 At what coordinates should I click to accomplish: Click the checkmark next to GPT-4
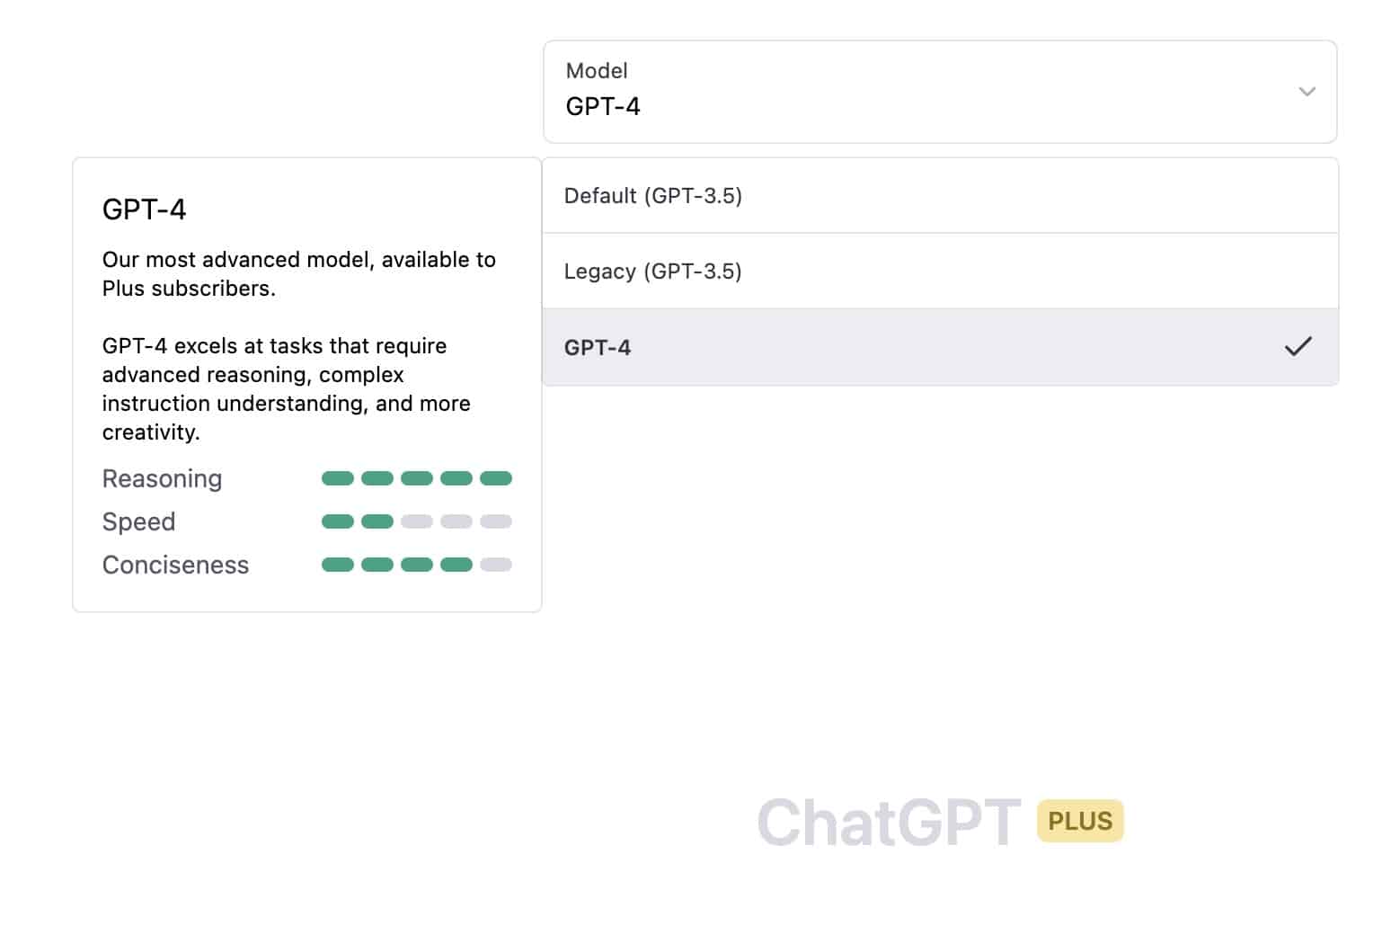click(x=1298, y=346)
